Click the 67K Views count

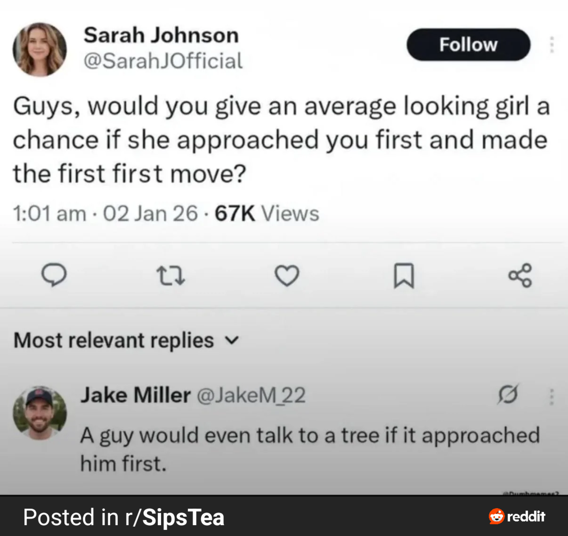267,214
